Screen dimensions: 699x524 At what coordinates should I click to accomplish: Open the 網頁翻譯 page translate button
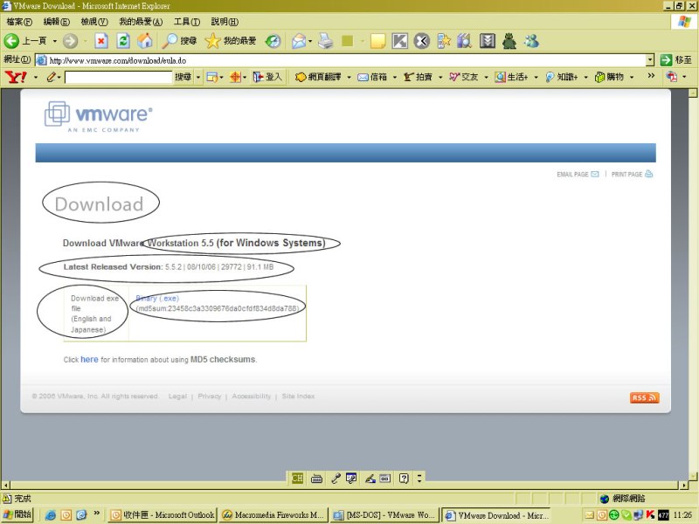click(x=319, y=77)
